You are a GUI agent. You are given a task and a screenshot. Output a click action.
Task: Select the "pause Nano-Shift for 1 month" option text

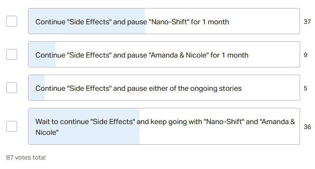tap(132, 22)
